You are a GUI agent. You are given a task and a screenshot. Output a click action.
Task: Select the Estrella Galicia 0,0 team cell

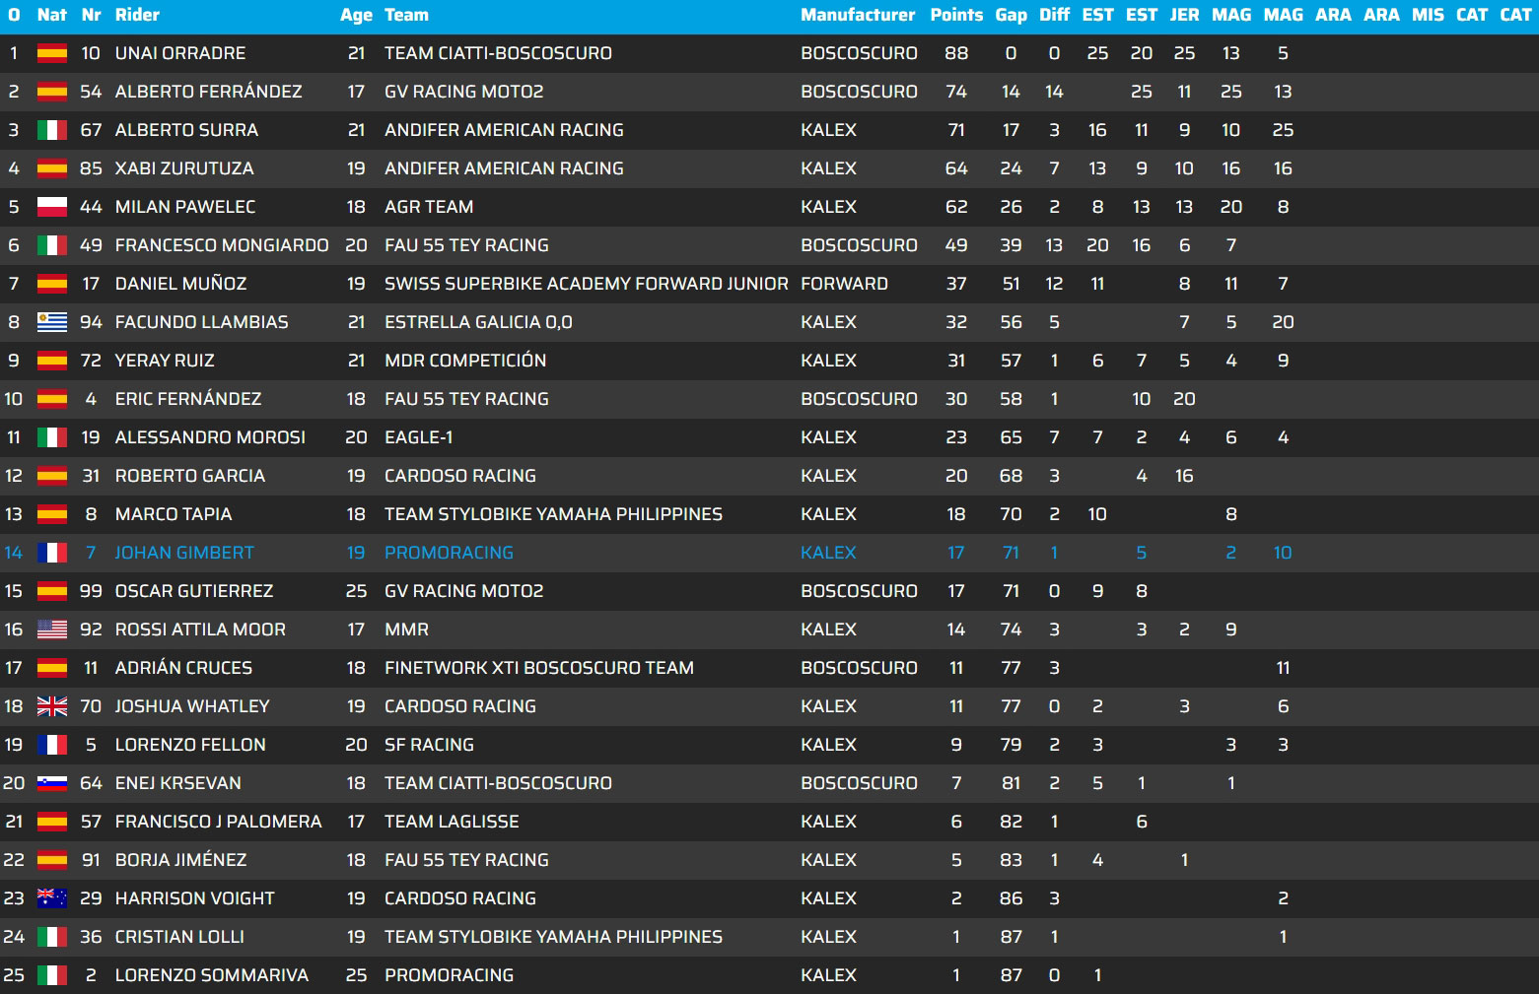coord(478,322)
